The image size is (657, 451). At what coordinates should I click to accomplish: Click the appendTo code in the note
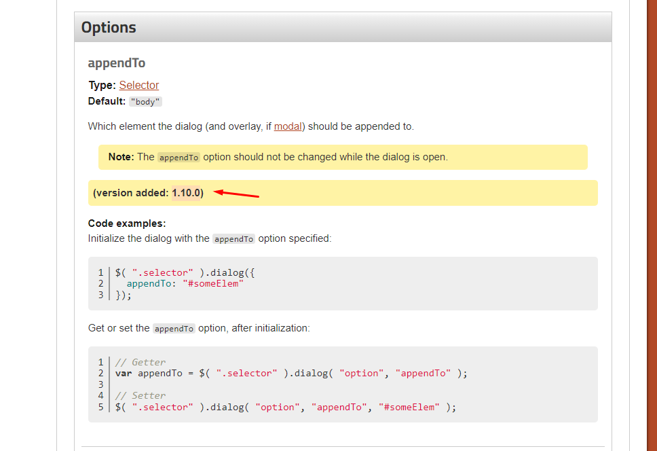pos(179,157)
